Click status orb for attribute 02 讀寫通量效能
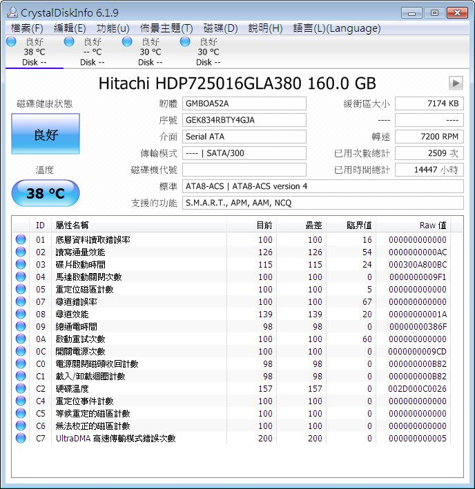 click(21, 252)
